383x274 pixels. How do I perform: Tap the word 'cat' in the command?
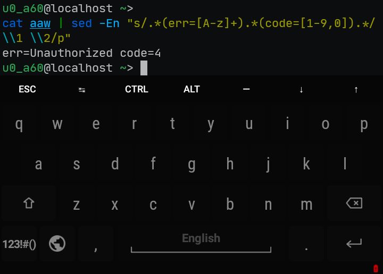coord(13,23)
